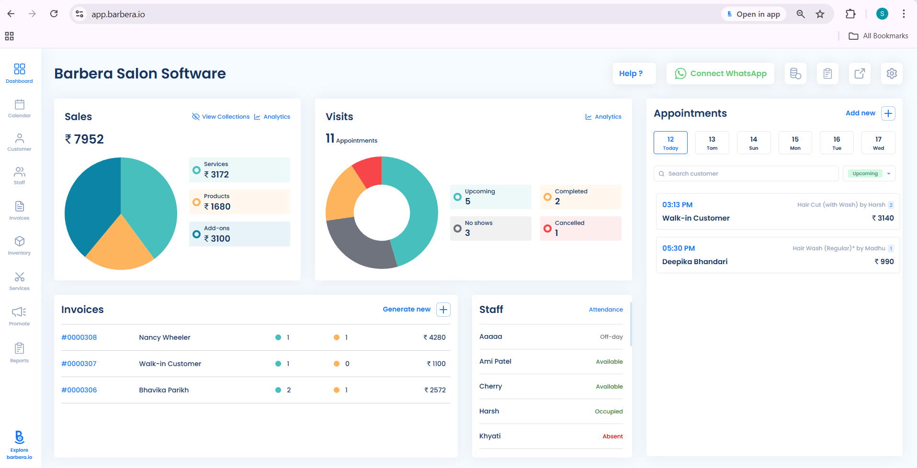
Task: Open Chrome three-dot menu
Action: [904, 14]
